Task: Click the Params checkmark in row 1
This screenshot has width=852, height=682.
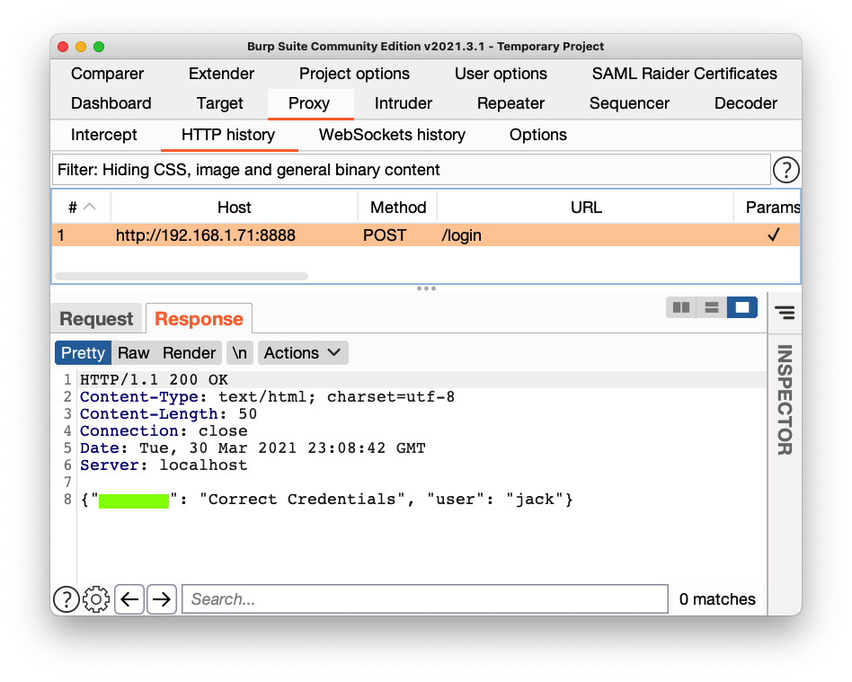Action: click(x=773, y=235)
